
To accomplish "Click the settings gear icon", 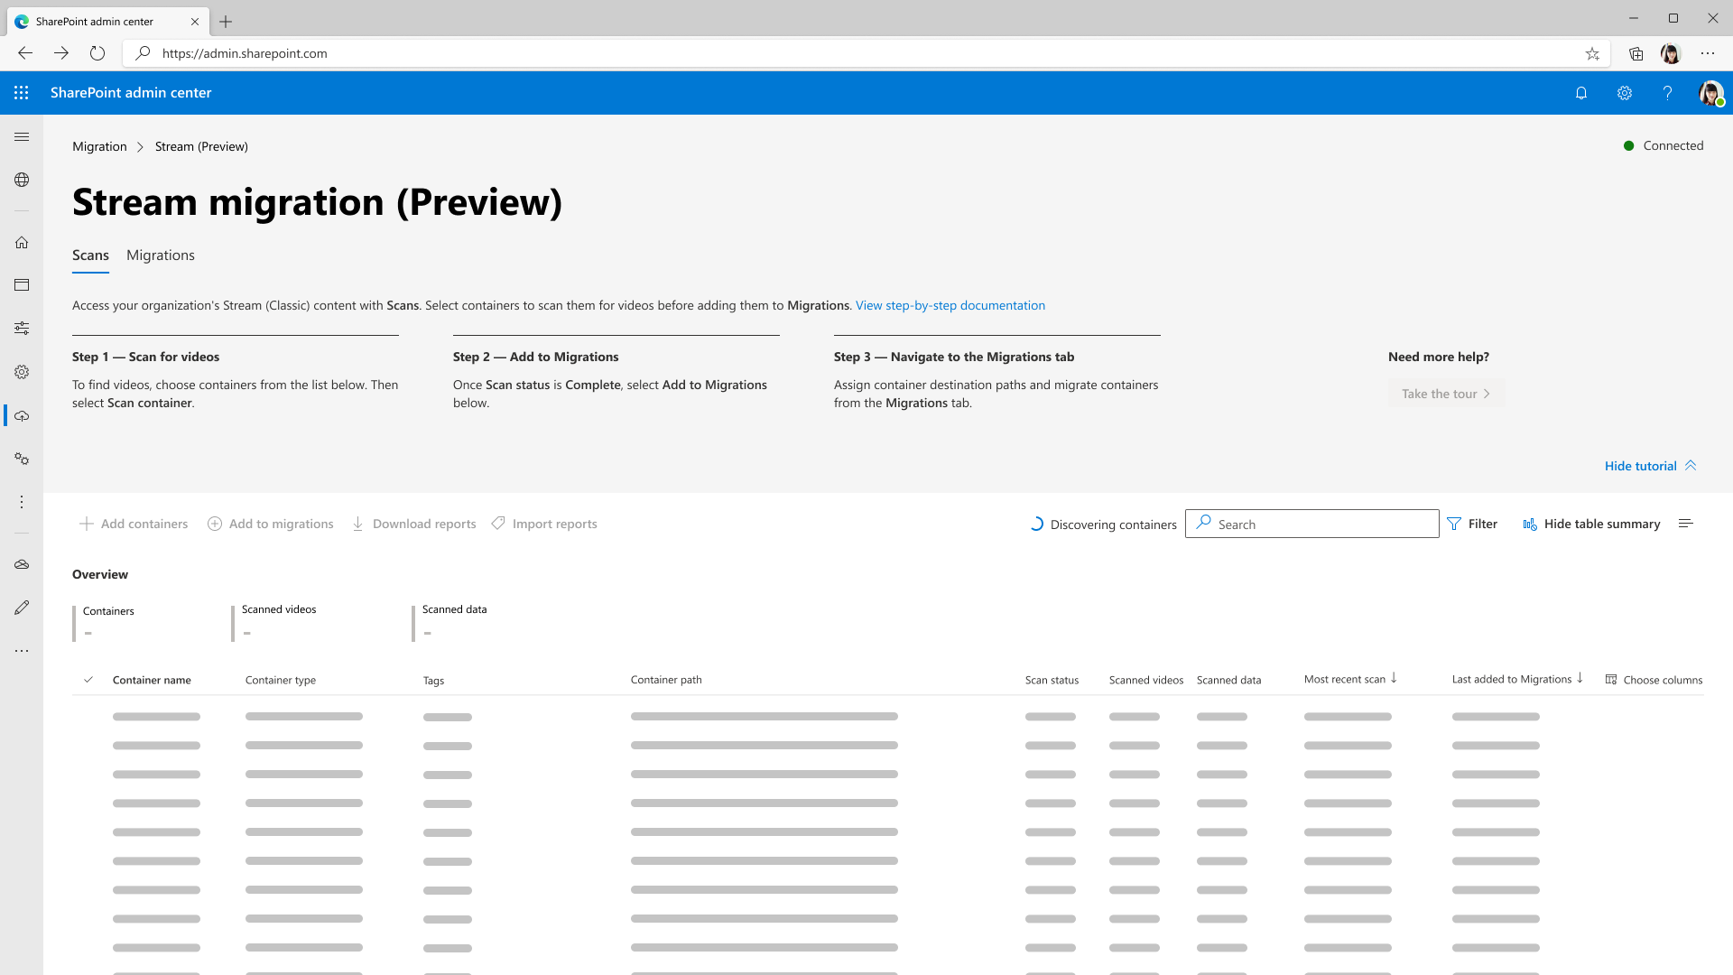I will coord(1625,93).
